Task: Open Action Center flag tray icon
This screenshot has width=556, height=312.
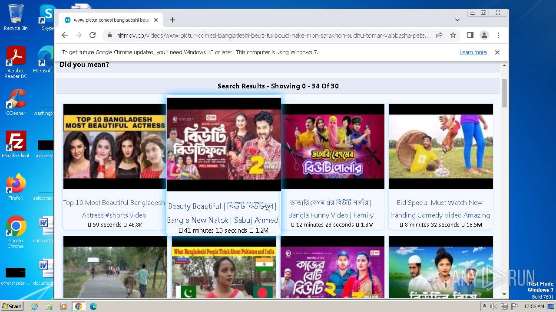Action: 515,306
